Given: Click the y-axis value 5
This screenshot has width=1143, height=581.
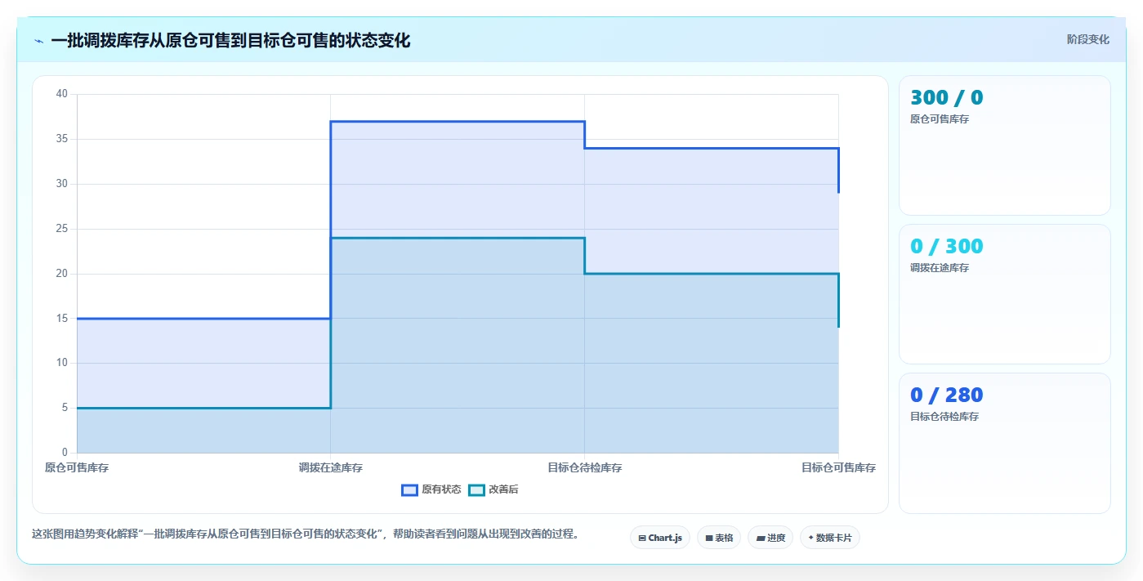Looking at the screenshot, I should tap(65, 408).
